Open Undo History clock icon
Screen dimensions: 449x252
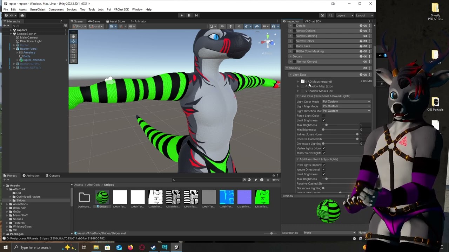322,15
